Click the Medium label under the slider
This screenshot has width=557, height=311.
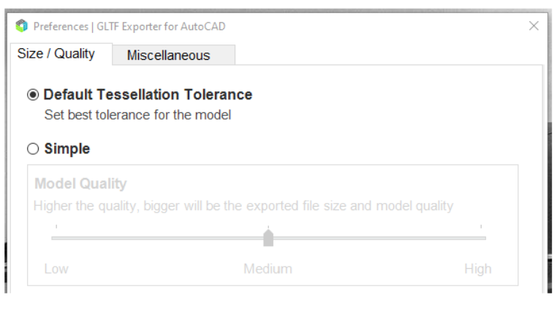point(268,269)
